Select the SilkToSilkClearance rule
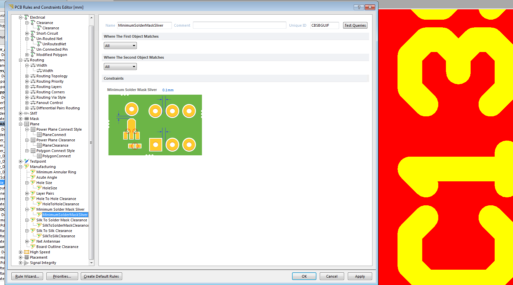Image resolution: width=513 pixels, height=285 pixels. pos(59,236)
